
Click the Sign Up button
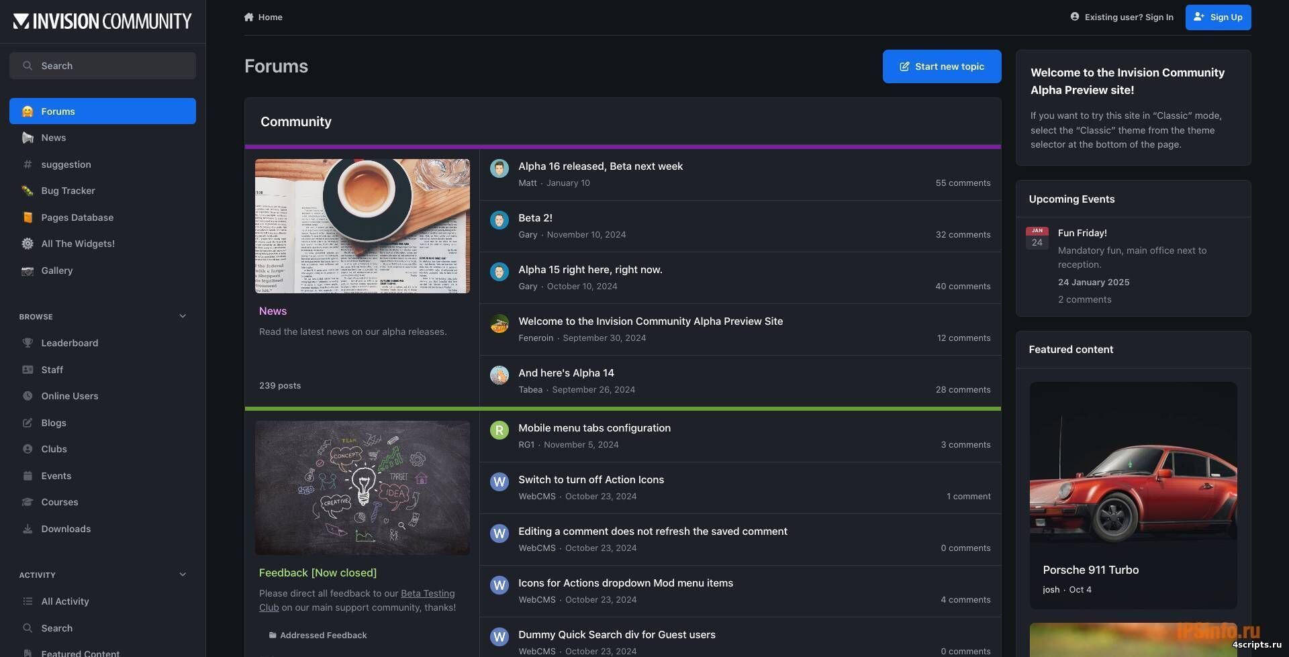pyautogui.click(x=1218, y=17)
